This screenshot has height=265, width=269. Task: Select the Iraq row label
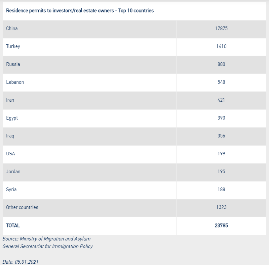pos(10,136)
